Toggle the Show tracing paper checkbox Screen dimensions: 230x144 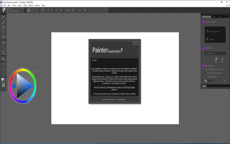pos(206,77)
